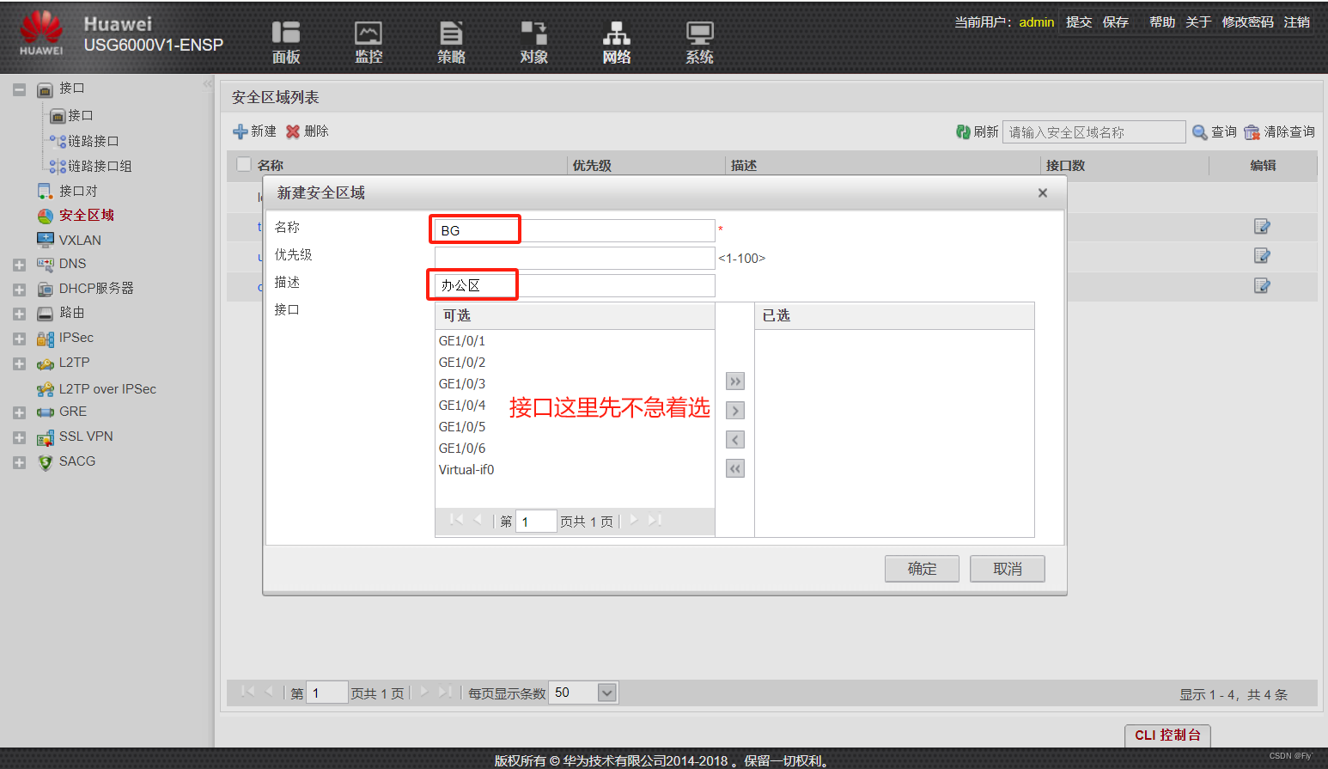Collapse the left sidebar panel
The width and height of the screenshot is (1328, 769).
tap(207, 84)
